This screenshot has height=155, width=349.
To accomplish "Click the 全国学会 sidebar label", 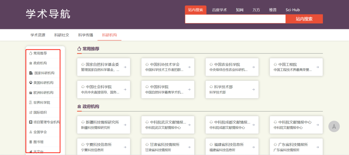I will (x=40, y=132).
